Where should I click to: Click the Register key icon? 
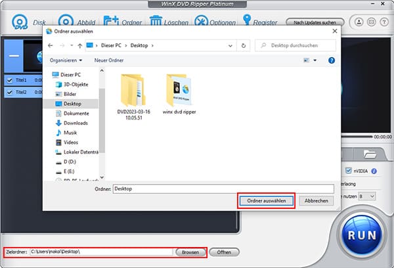click(x=247, y=20)
